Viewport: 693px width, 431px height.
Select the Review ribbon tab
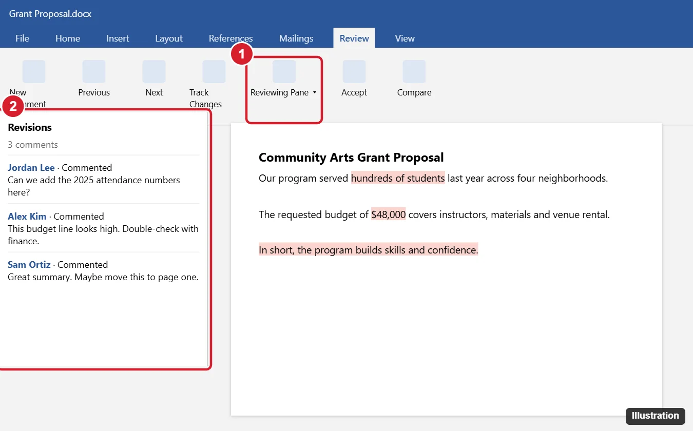(354, 38)
